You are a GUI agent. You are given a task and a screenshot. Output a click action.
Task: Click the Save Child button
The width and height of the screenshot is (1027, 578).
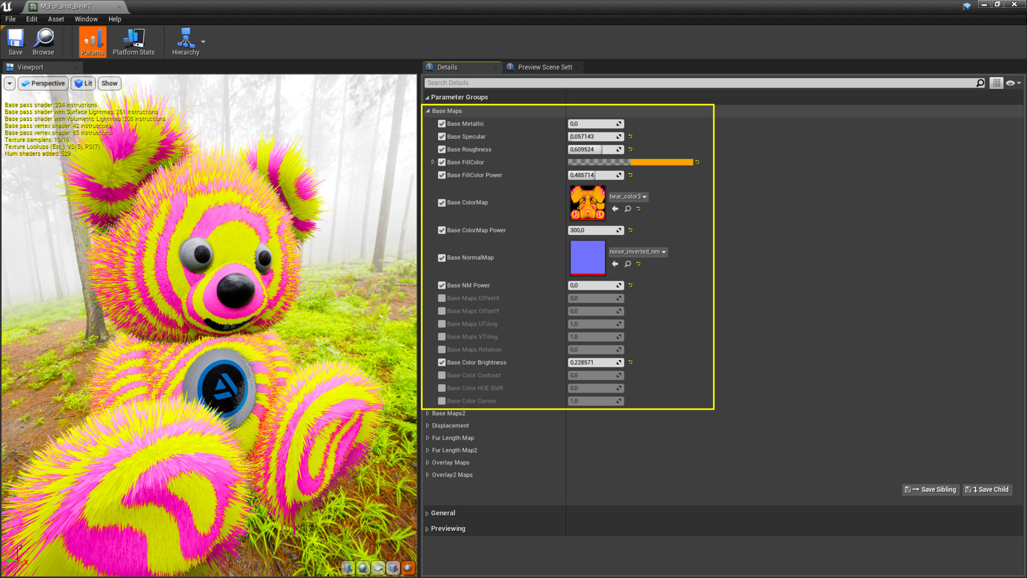988,490
